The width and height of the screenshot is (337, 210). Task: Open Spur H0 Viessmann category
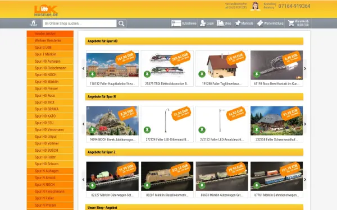[x=50, y=130]
